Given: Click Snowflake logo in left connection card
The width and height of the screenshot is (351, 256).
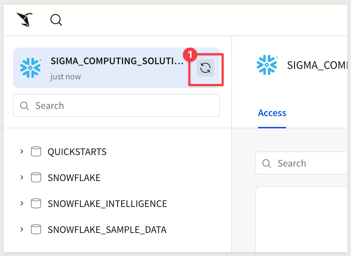Looking at the screenshot, I should click(31, 67).
